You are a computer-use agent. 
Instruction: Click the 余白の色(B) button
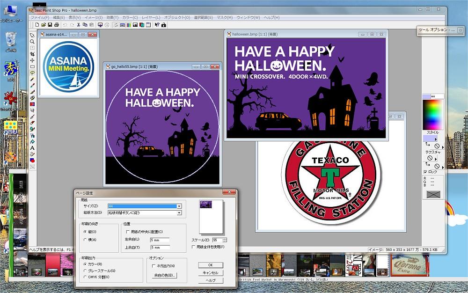(x=165, y=275)
